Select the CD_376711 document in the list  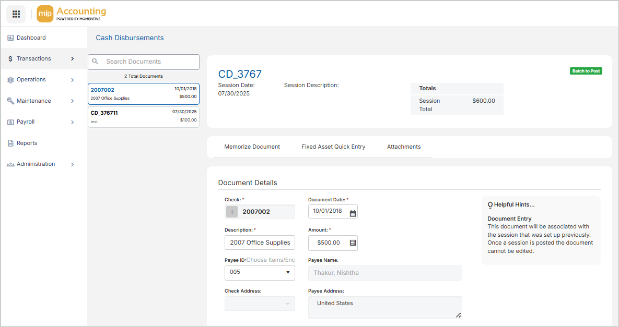[143, 117]
